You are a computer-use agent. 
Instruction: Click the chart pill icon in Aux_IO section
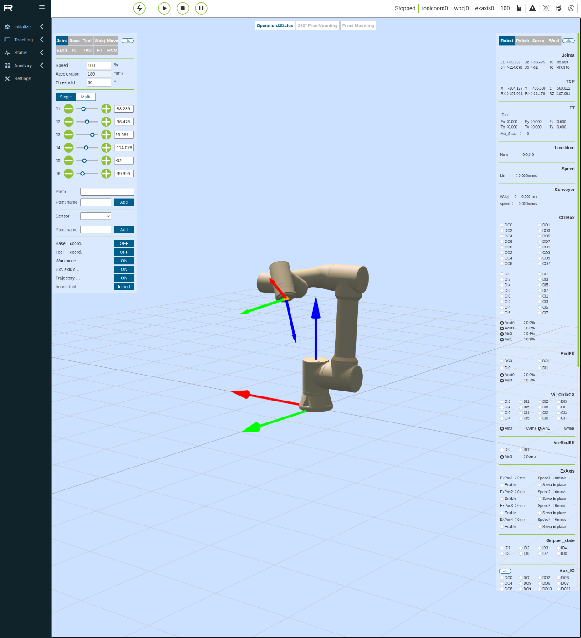(505, 571)
